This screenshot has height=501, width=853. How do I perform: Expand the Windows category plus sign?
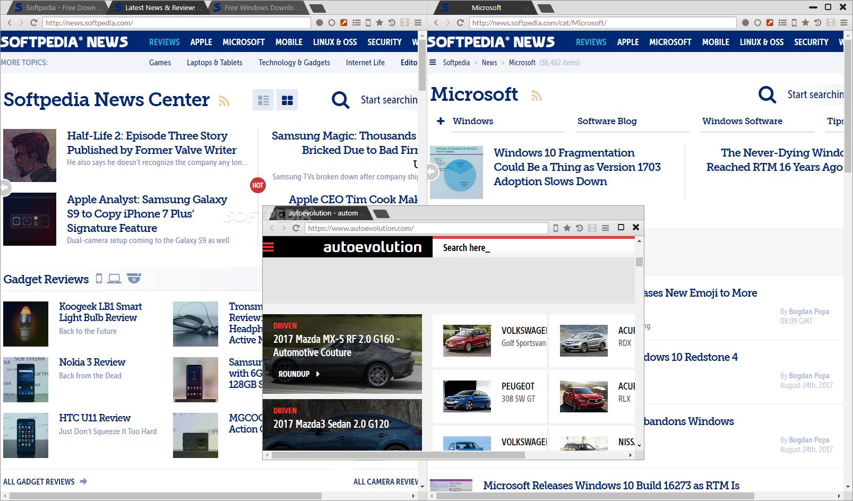pyautogui.click(x=441, y=121)
